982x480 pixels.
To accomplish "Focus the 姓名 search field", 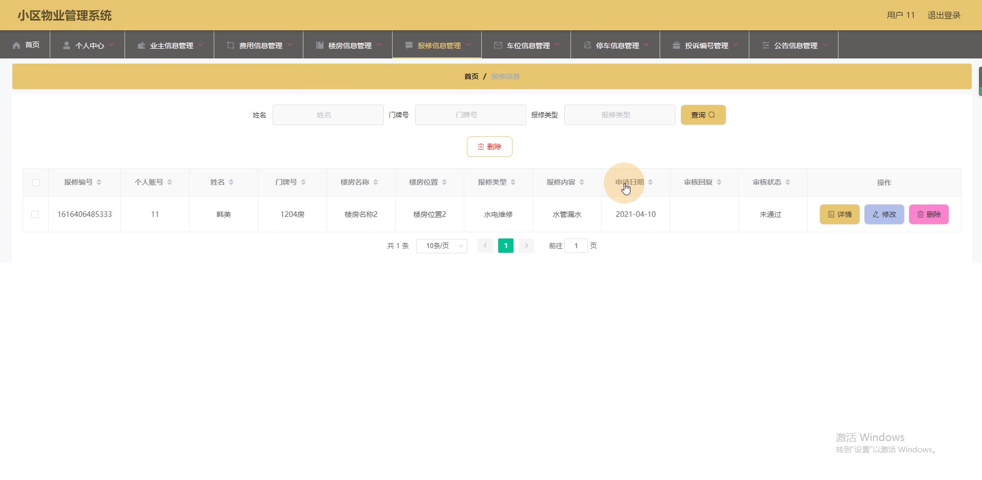I will (328, 115).
